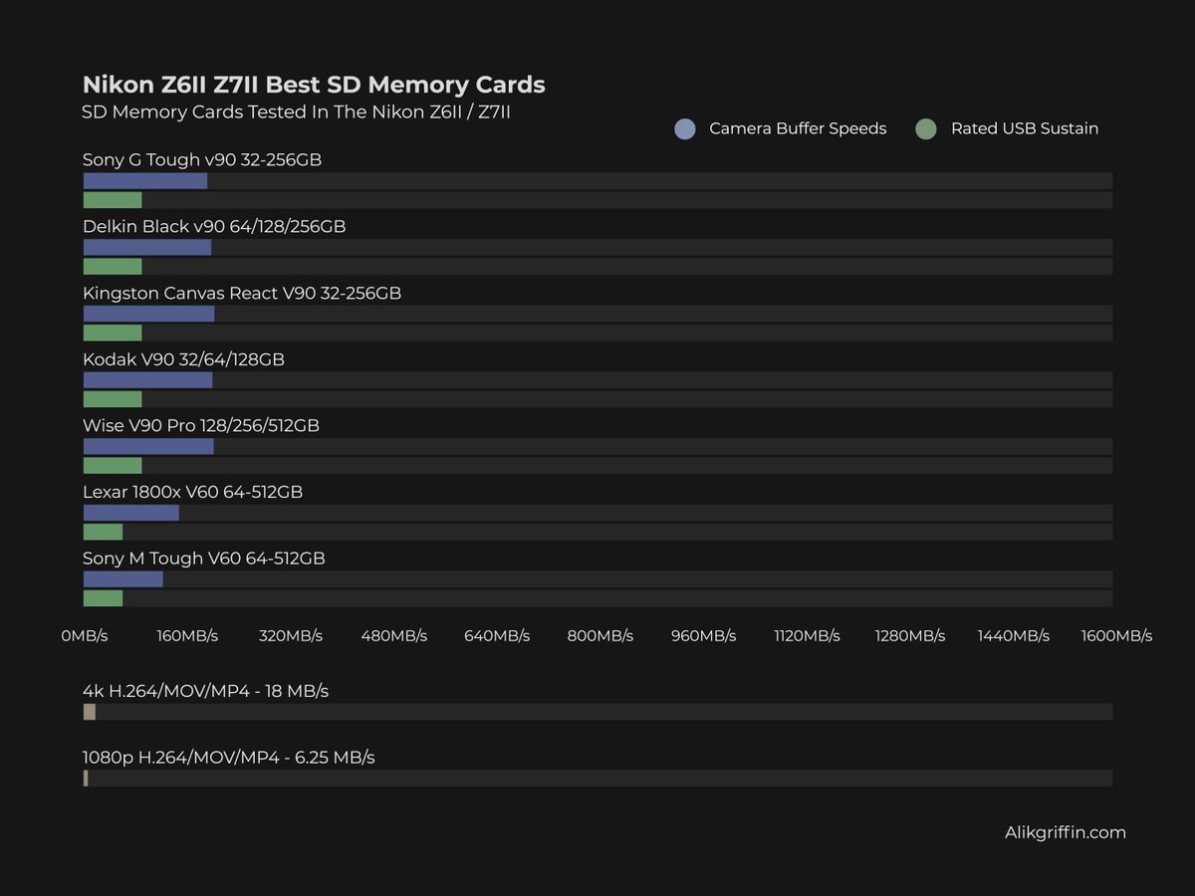This screenshot has height=896, width=1195.
Task: Open the Alikgriffin.com link
Action: coord(1064,832)
